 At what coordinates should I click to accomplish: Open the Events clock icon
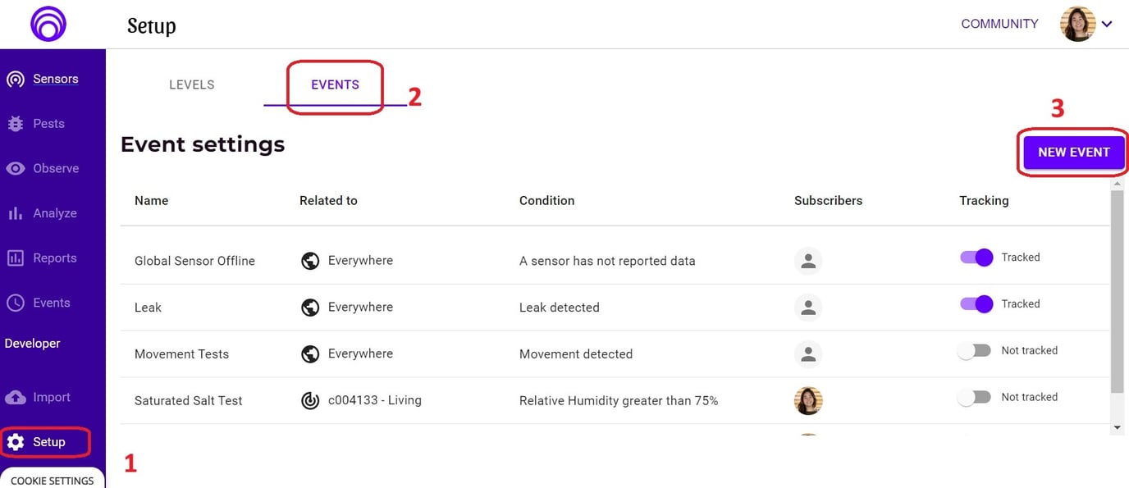(15, 302)
